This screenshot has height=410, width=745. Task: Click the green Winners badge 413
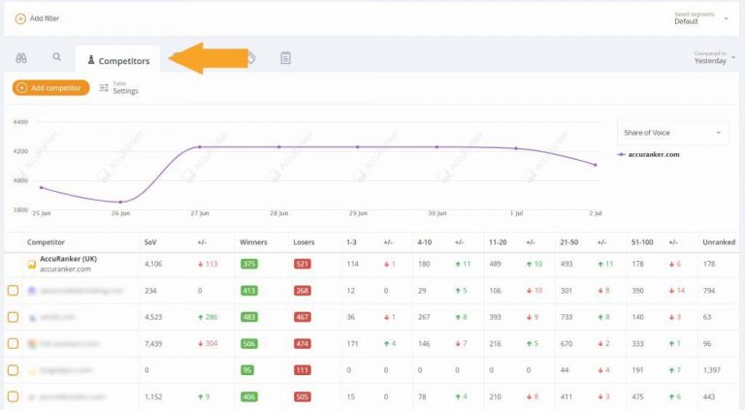[x=249, y=291]
